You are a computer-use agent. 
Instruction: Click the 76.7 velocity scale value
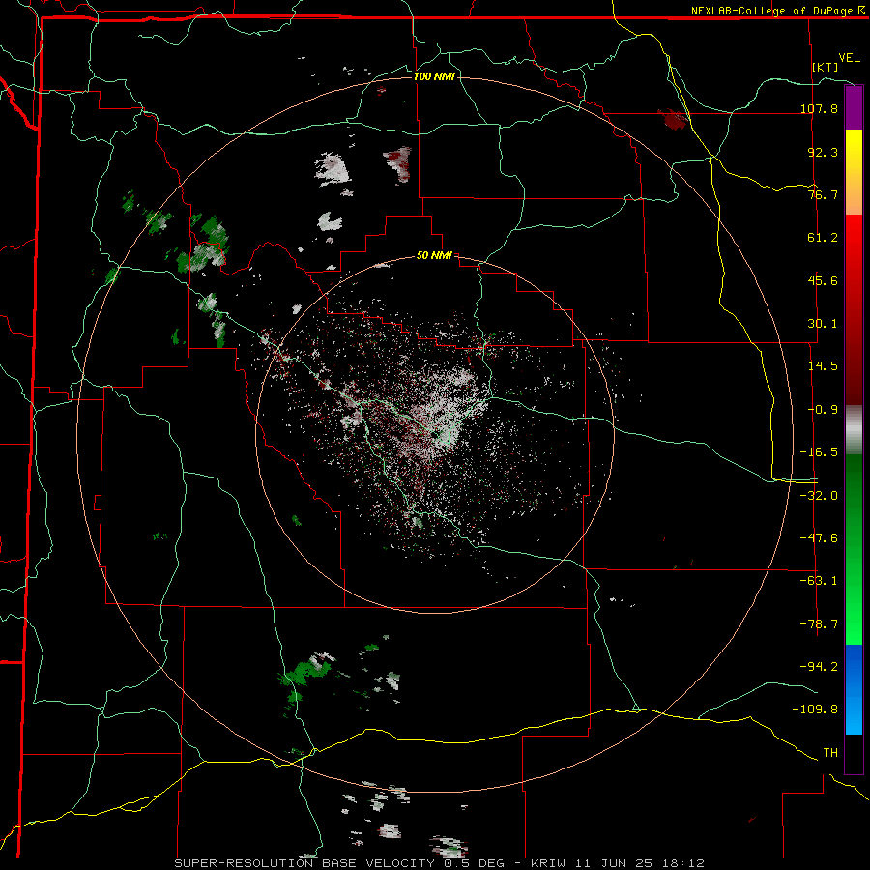tap(823, 194)
